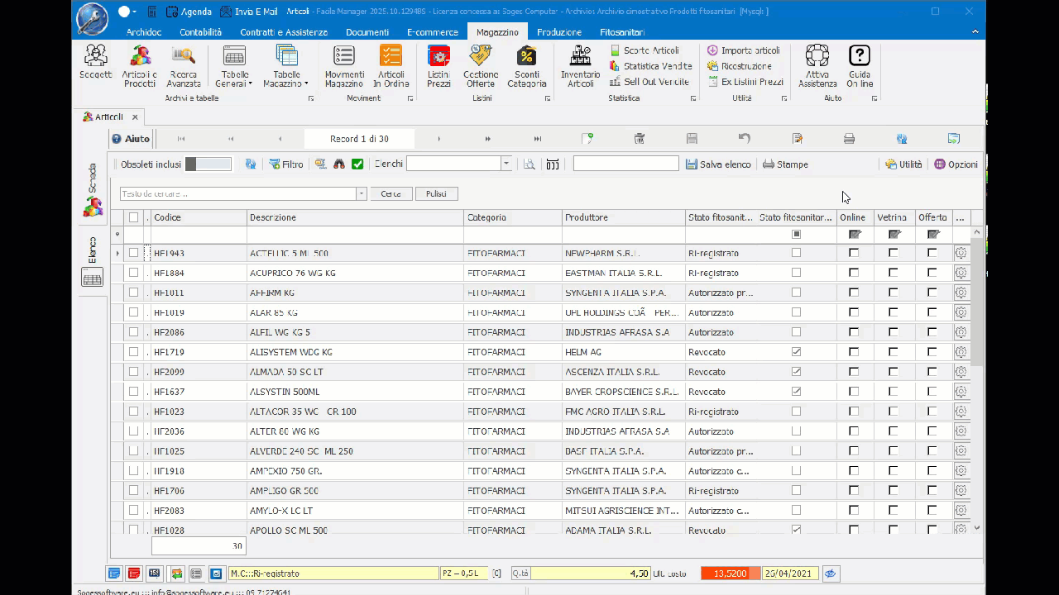Open Attiva Assistenza

tap(817, 64)
